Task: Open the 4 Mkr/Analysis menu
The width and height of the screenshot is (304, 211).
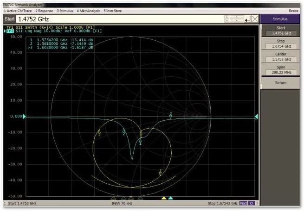Action: [x=88, y=11]
